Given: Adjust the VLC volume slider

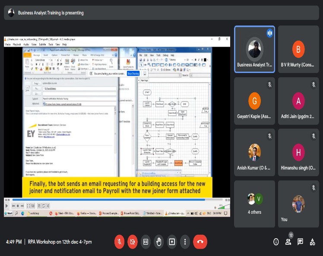Looking at the screenshot, I should [224, 206].
